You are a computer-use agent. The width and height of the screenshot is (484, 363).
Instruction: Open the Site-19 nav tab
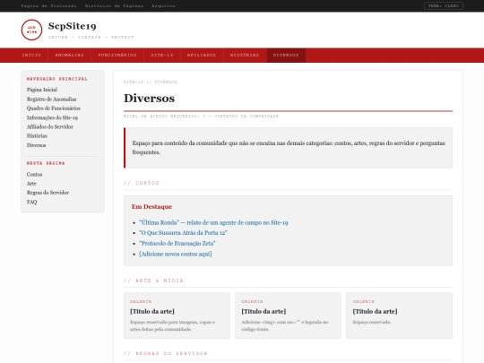(x=162, y=56)
